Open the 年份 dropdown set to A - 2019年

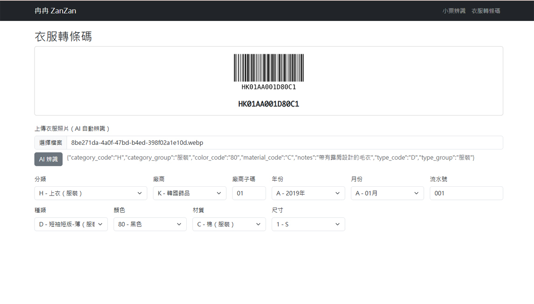pos(308,193)
